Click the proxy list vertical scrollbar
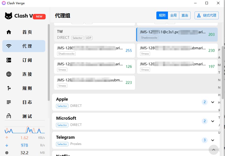The height and width of the screenshot is (156, 225). pos(222,73)
